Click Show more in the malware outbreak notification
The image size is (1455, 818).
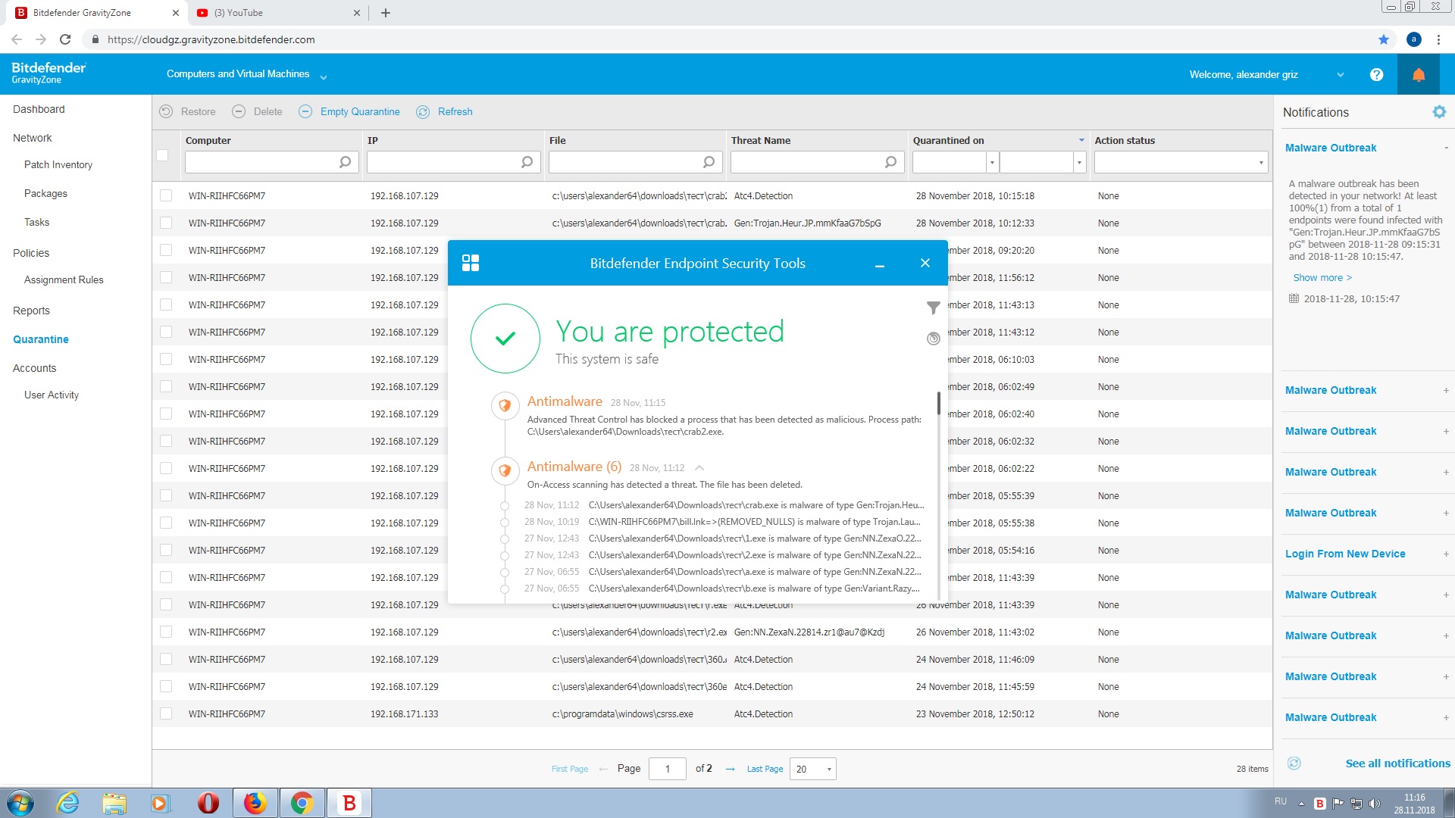pyautogui.click(x=1322, y=278)
